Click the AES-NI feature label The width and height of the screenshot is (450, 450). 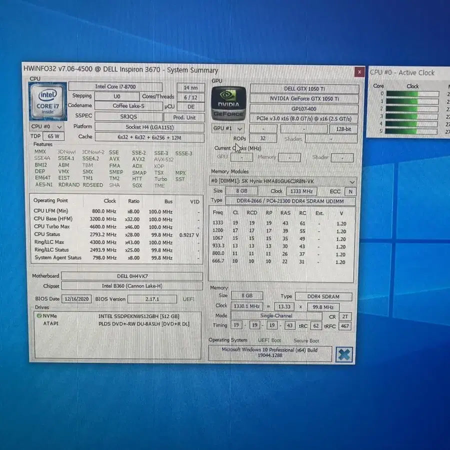(x=44, y=184)
